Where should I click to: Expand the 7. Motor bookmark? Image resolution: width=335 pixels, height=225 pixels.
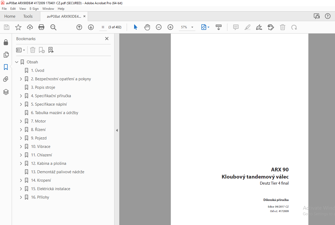point(21,121)
